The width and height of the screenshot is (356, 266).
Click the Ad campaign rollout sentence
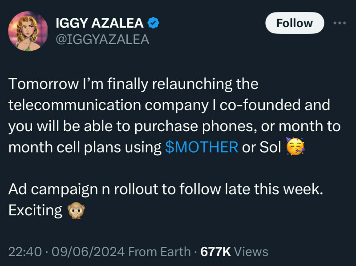tap(164, 189)
